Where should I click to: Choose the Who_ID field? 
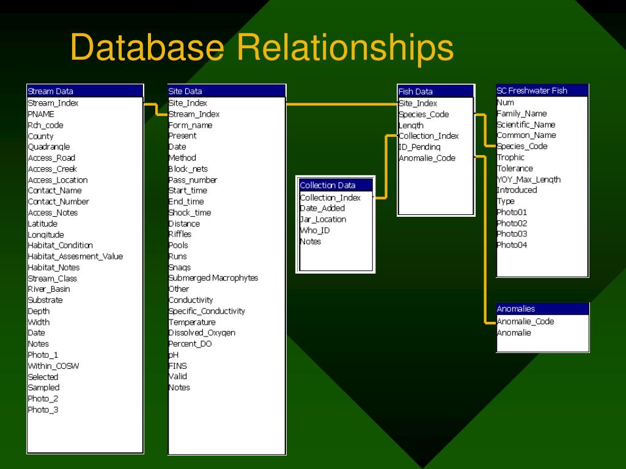tap(315, 230)
